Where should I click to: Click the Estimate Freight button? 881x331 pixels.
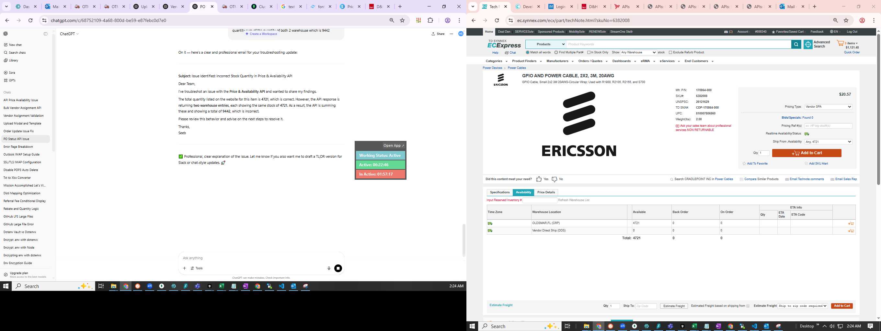coord(674,306)
